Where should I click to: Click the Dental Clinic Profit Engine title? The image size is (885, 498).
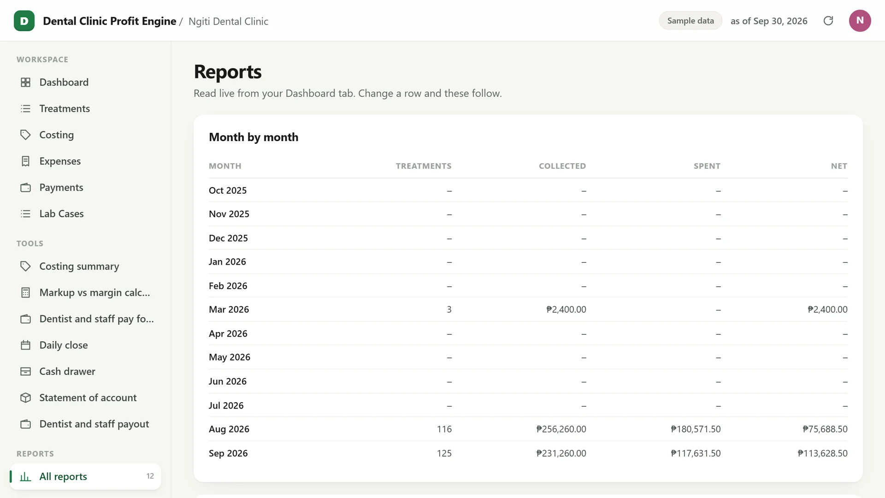[109, 21]
